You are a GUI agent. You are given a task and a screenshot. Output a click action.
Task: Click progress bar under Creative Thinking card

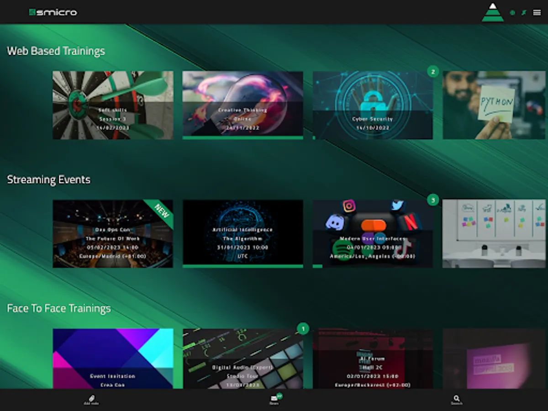(242, 137)
